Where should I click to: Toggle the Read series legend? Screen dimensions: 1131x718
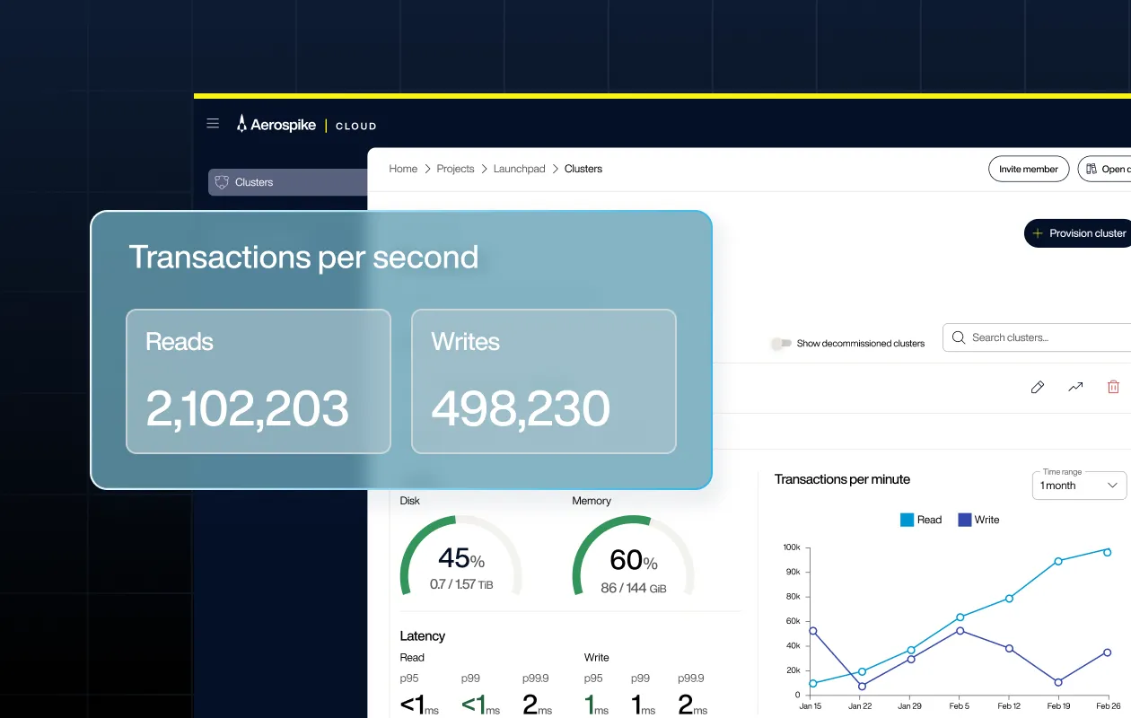[920, 520]
